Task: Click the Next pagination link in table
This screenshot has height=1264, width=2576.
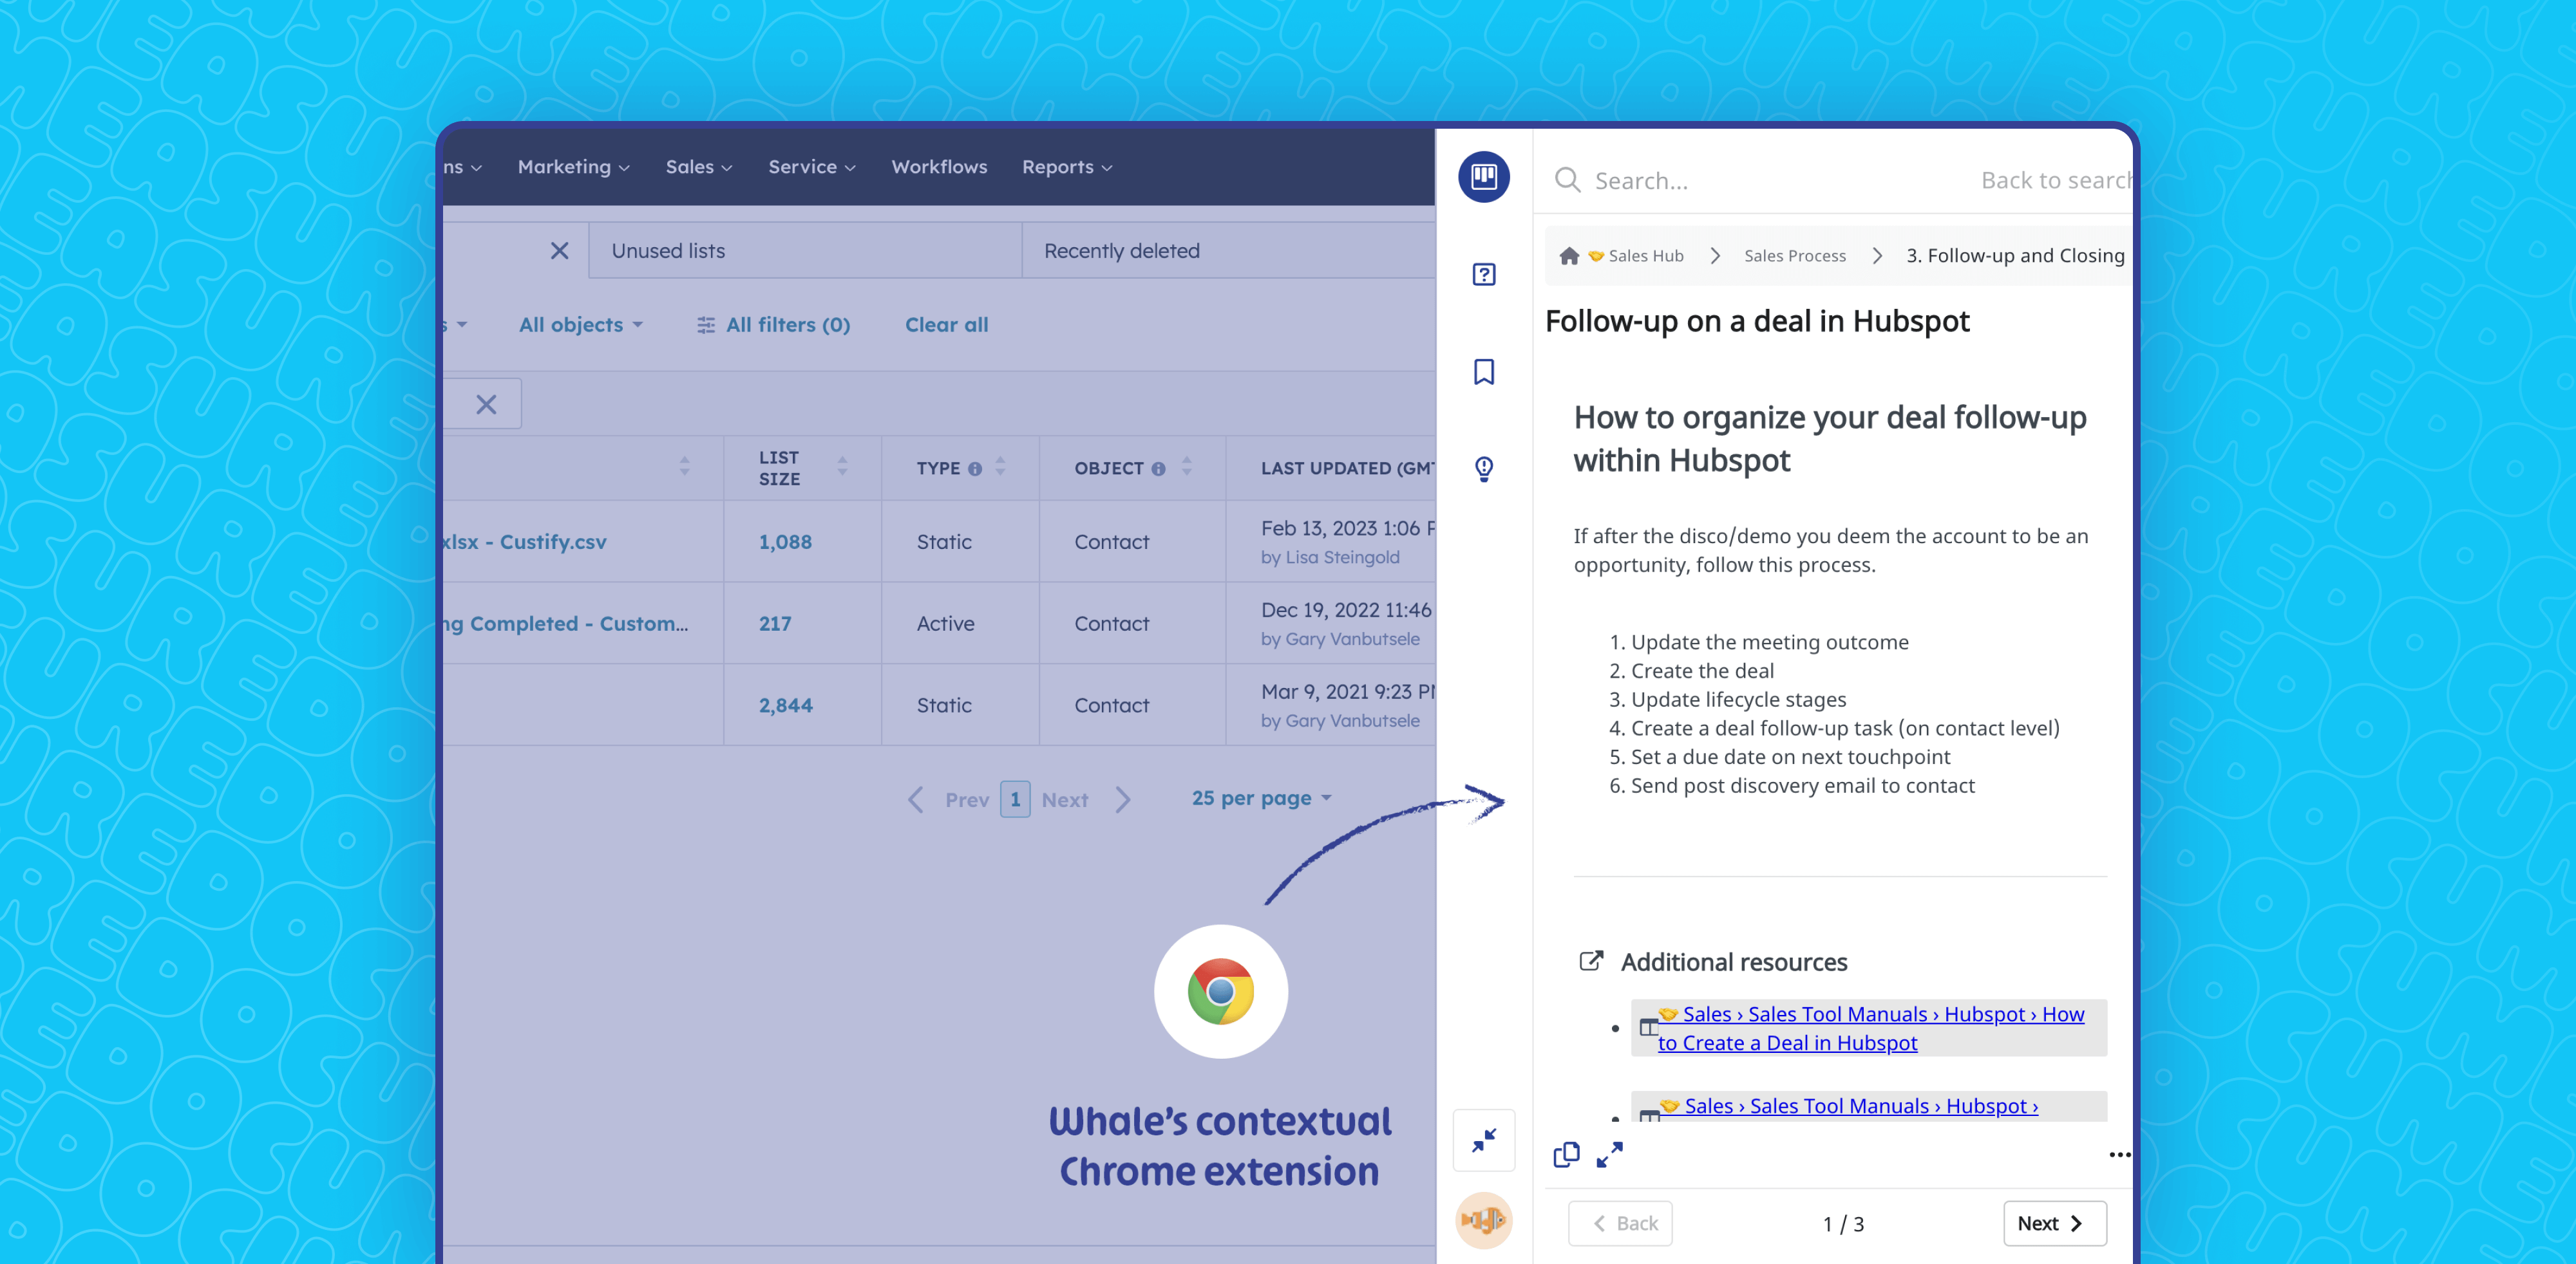Action: tap(1064, 799)
